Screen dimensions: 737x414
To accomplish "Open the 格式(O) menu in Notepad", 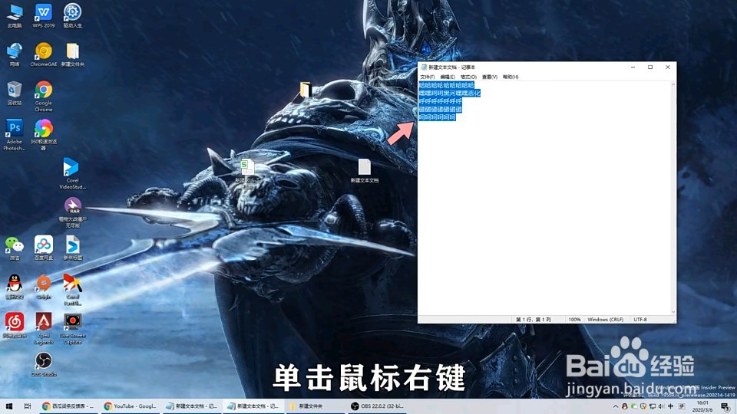I will coord(468,77).
